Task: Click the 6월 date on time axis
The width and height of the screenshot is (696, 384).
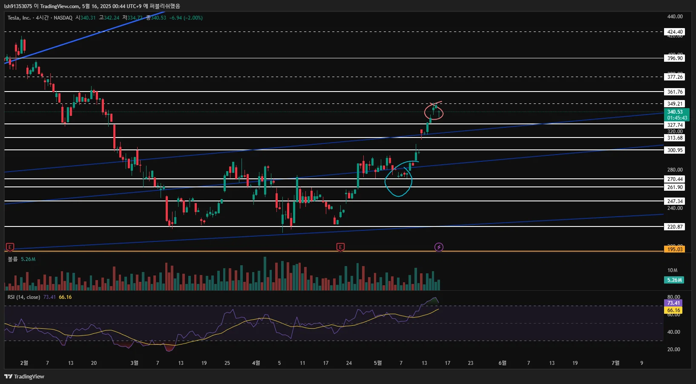Action: (x=503, y=363)
